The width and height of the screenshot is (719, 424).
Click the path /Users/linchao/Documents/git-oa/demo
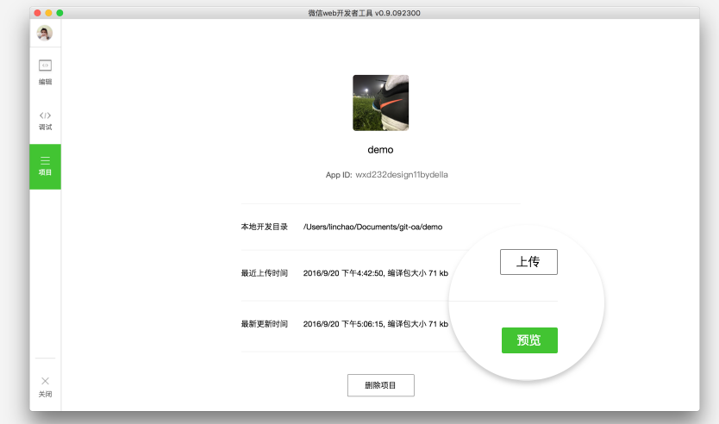coord(372,228)
